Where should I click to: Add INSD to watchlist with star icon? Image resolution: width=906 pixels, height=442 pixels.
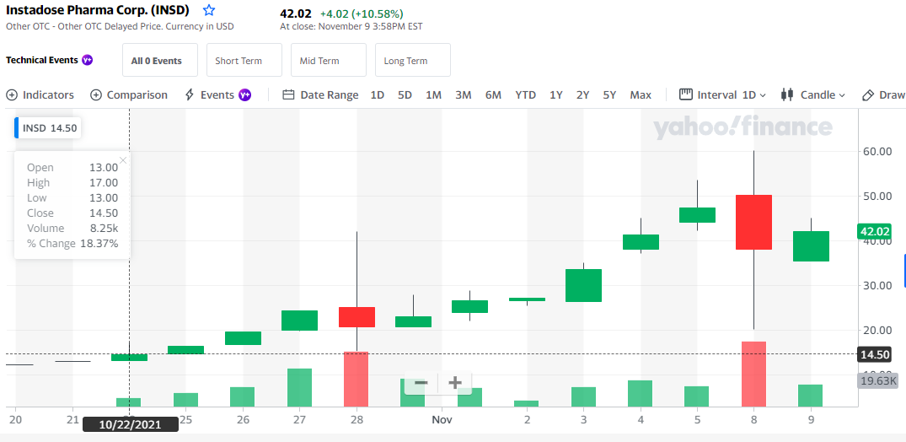click(209, 10)
